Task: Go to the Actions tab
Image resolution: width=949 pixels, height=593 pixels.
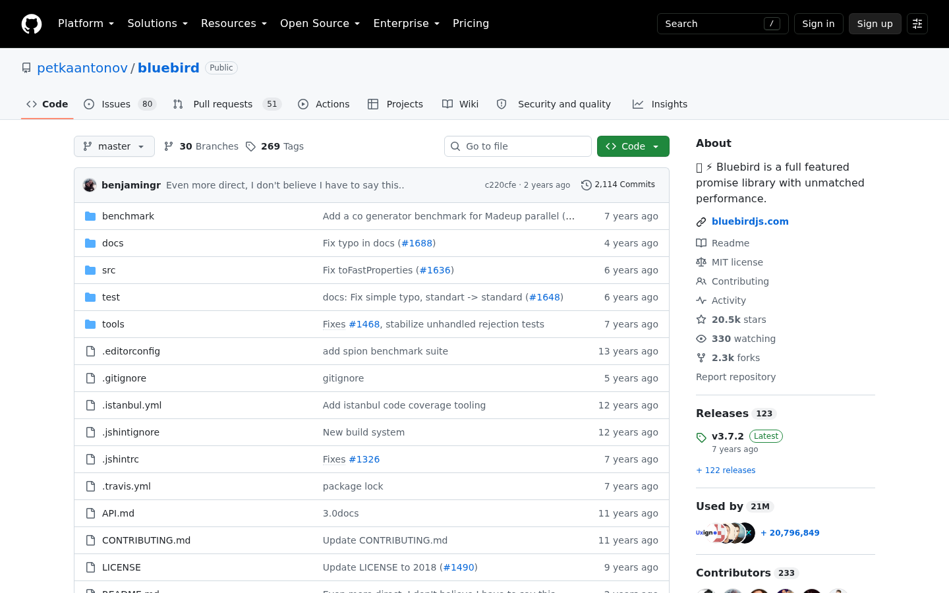Action: 324,104
